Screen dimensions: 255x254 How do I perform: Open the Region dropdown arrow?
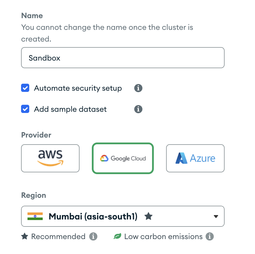point(216,217)
